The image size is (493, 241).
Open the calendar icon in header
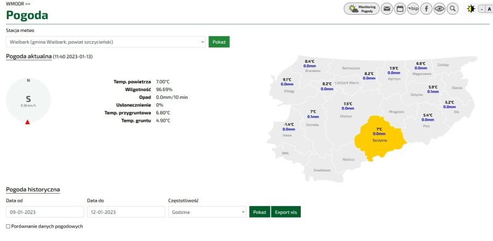pos(400,9)
